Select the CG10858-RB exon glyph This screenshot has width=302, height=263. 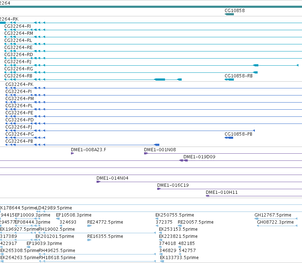pyautogui.click(x=229, y=80)
